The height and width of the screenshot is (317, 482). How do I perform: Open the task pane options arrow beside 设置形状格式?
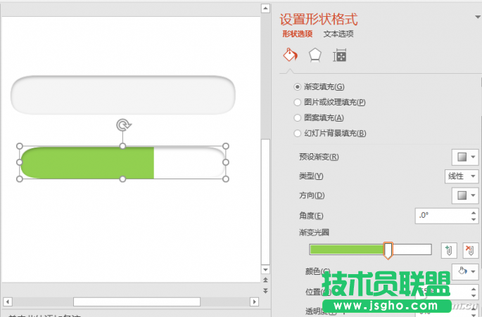[476, 17]
